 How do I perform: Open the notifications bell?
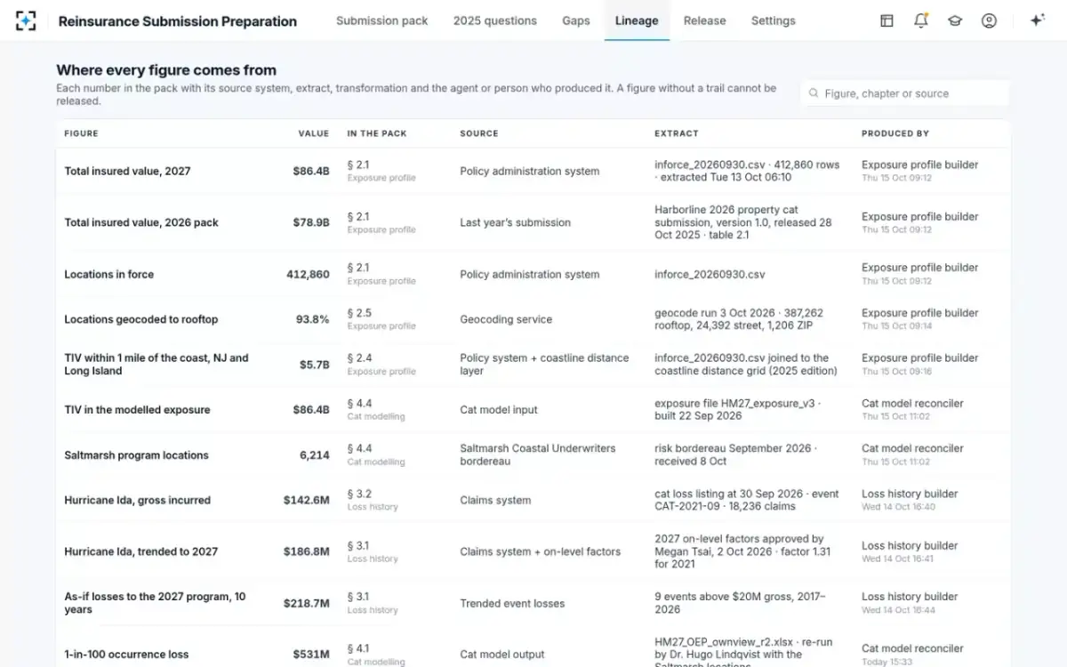point(921,20)
